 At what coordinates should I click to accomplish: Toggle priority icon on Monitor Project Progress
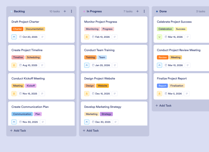pyautogui.click(x=87, y=37)
